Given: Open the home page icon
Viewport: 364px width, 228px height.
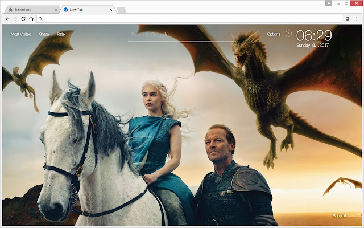Looking at the screenshot, I should pyautogui.click(x=31, y=19).
